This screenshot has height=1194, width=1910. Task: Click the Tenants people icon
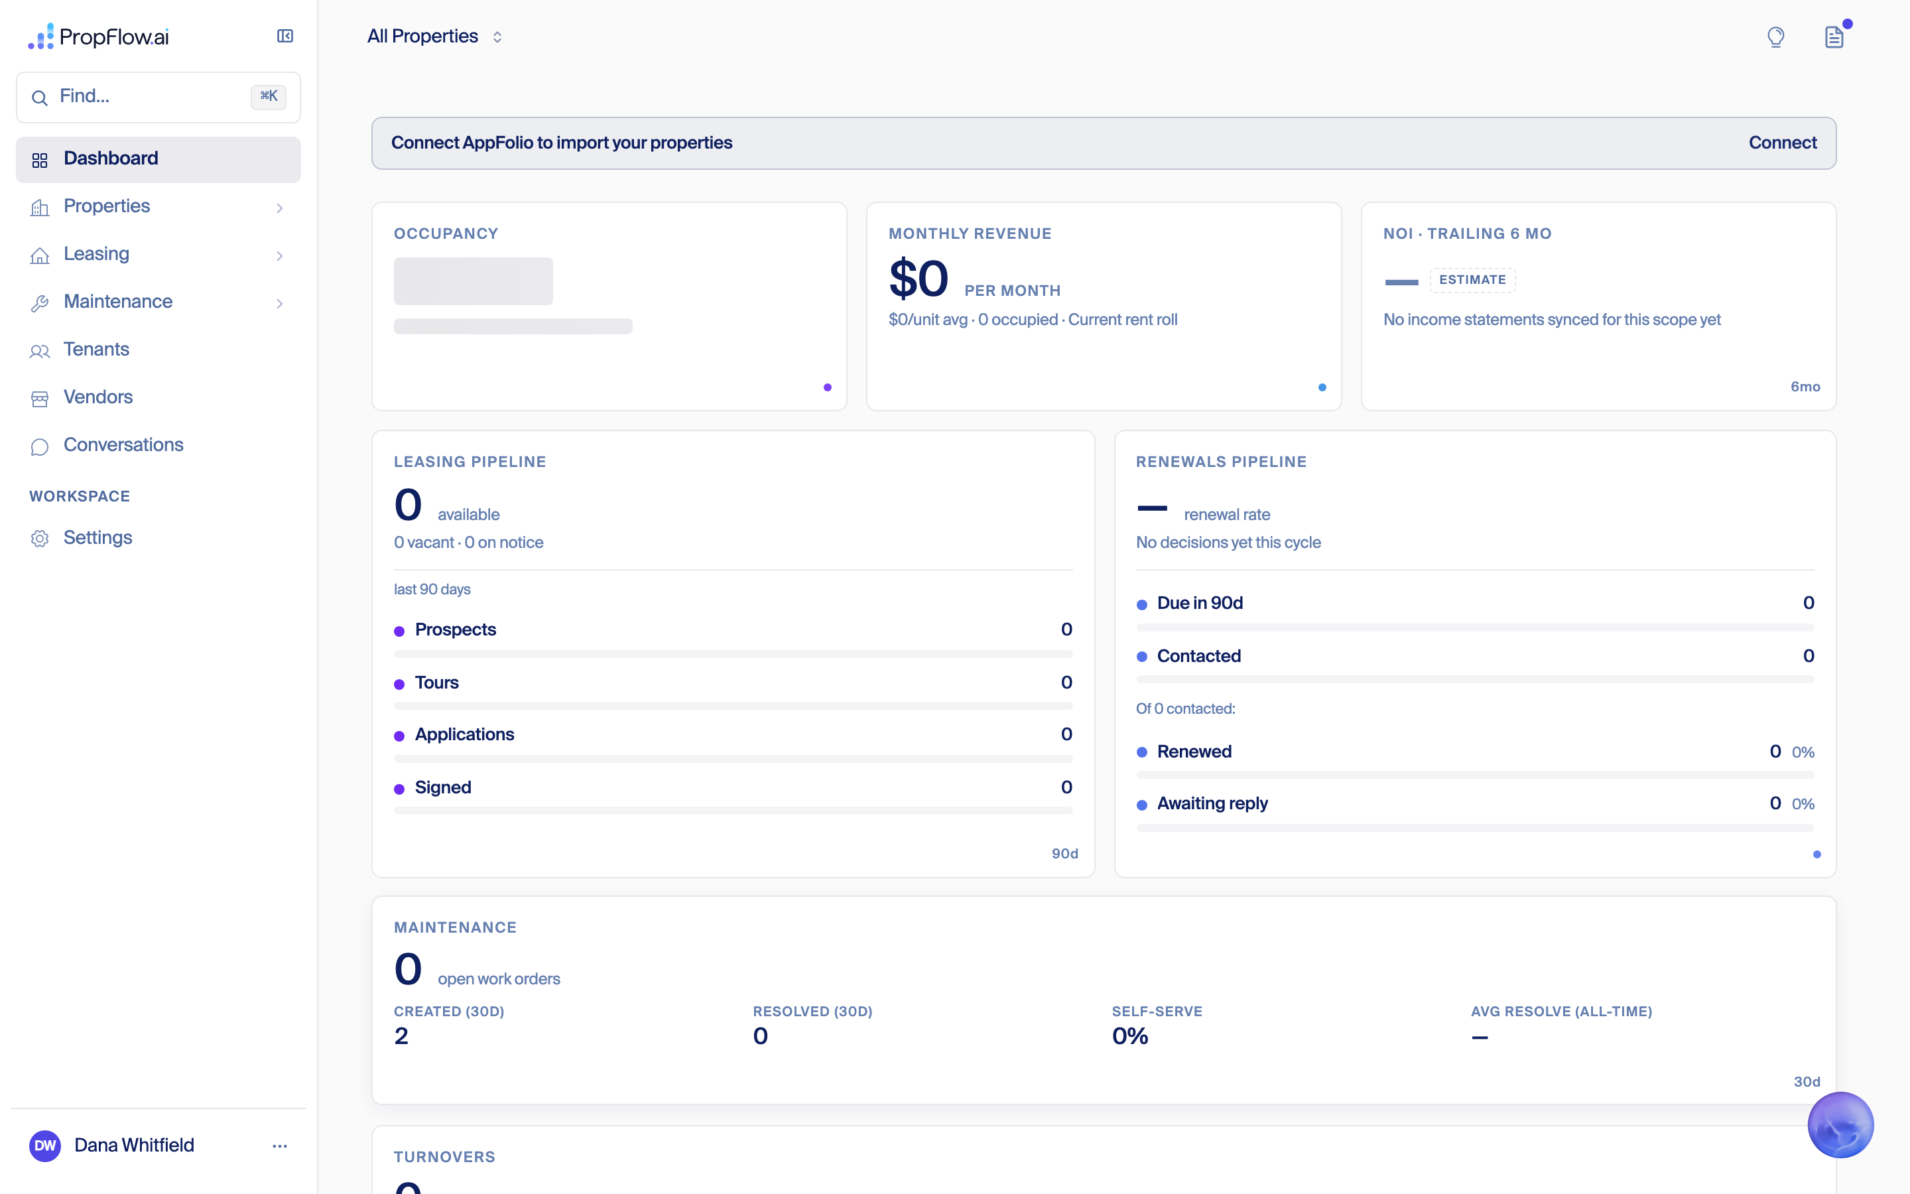(40, 351)
